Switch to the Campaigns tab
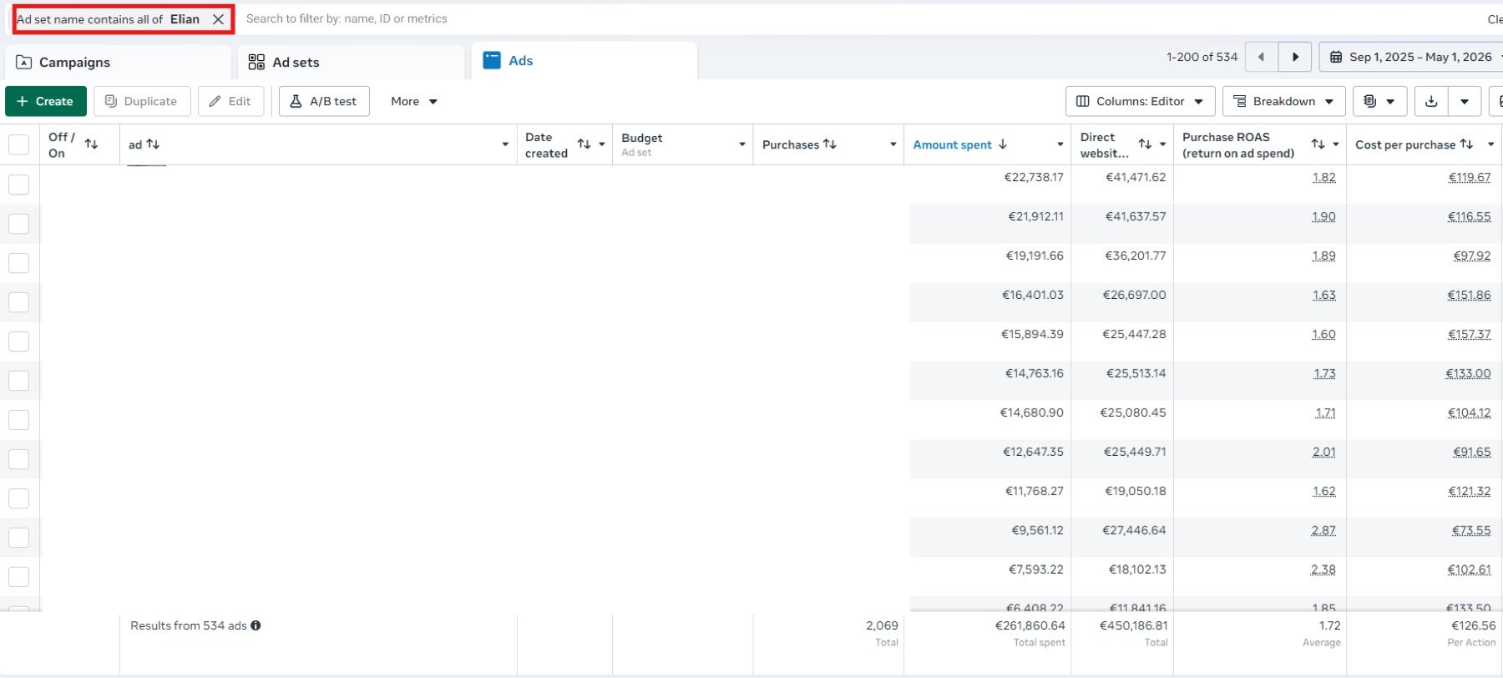Screen dimensions: 1503x678 point(118,63)
